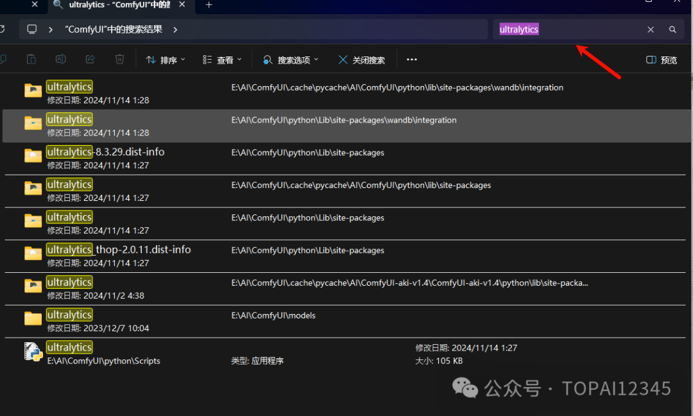The height and width of the screenshot is (416, 693).
Task: Select the ultralytics Python application icon
Action: (33, 352)
